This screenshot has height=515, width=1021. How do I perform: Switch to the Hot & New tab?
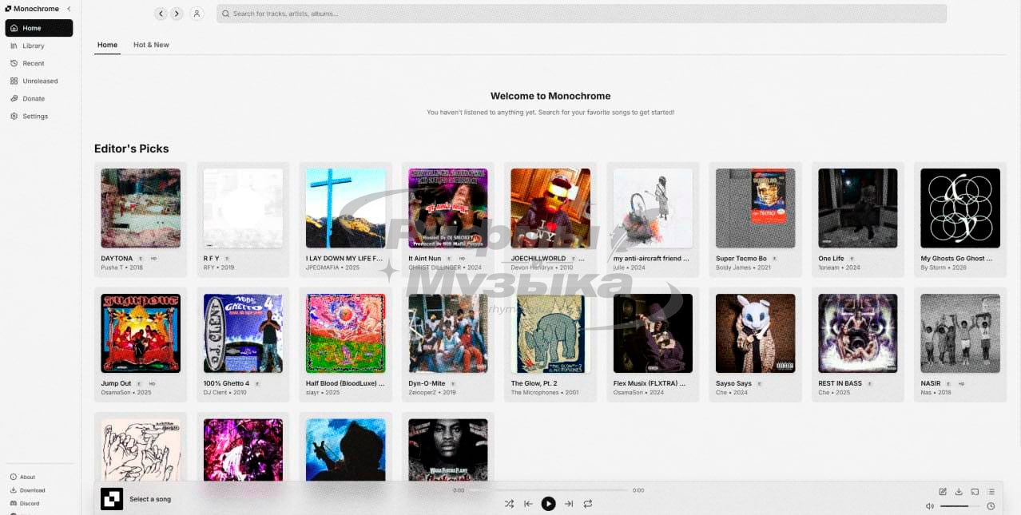coord(151,45)
